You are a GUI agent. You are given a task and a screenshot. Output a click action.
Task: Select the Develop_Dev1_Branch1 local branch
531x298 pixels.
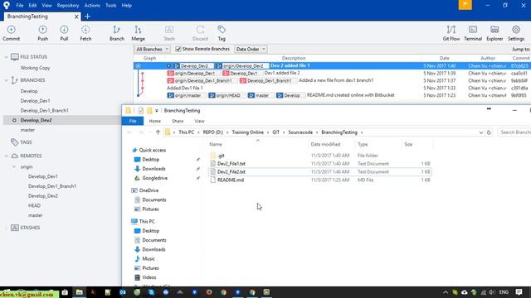click(x=44, y=110)
